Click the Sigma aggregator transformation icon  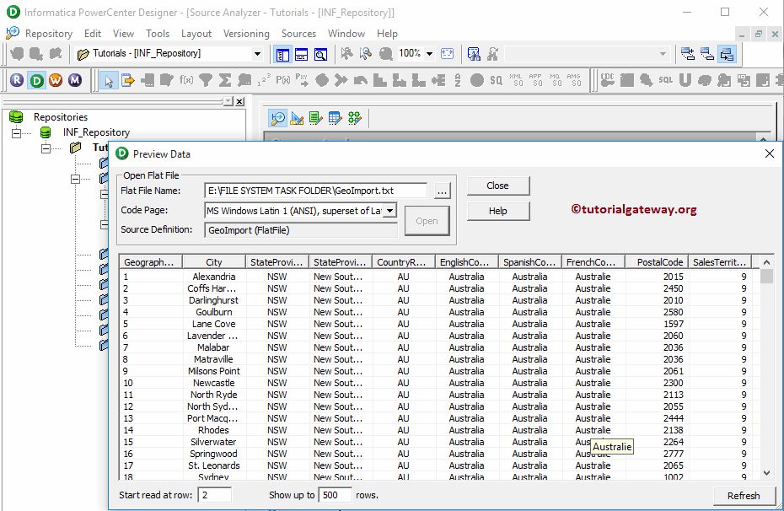tap(225, 80)
